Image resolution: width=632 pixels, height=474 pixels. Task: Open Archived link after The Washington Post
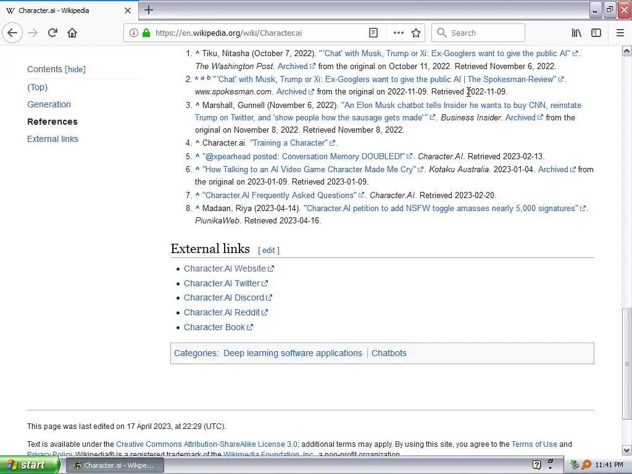pos(296,66)
